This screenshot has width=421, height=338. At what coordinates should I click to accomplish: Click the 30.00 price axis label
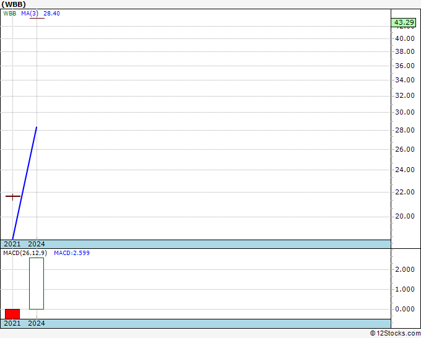point(405,113)
